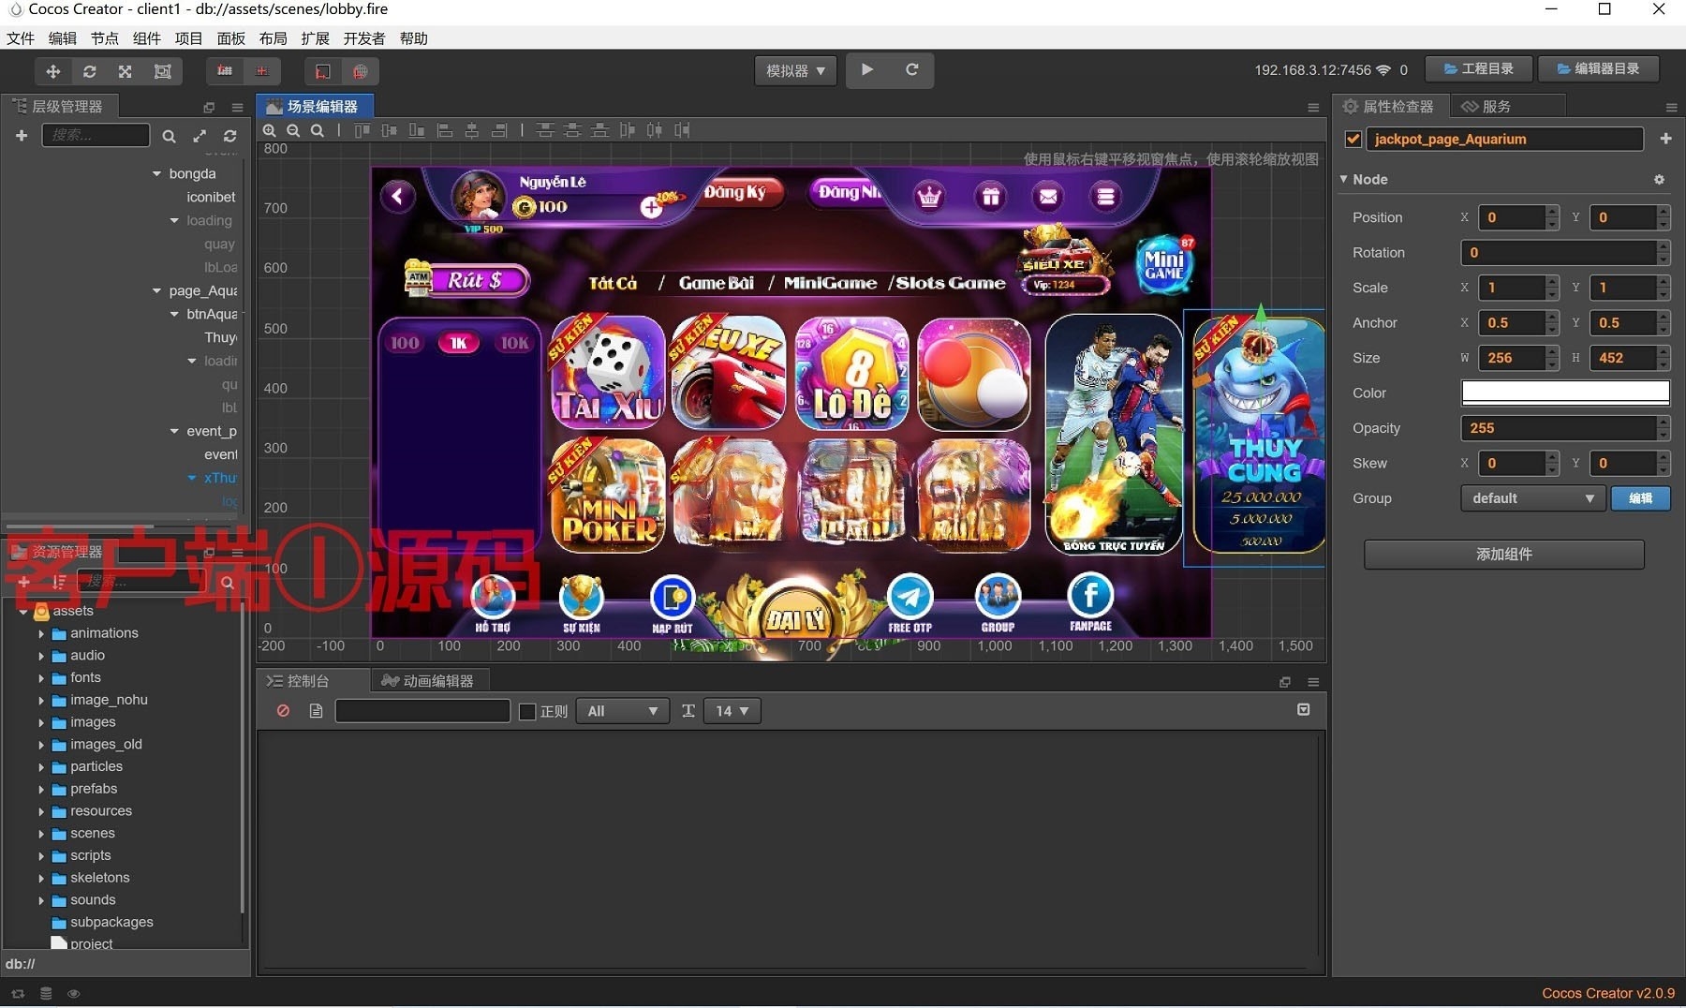The height and width of the screenshot is (1008, 1686).
Task: Distribute nodes by top edges
Action: (x=545, y=131)
